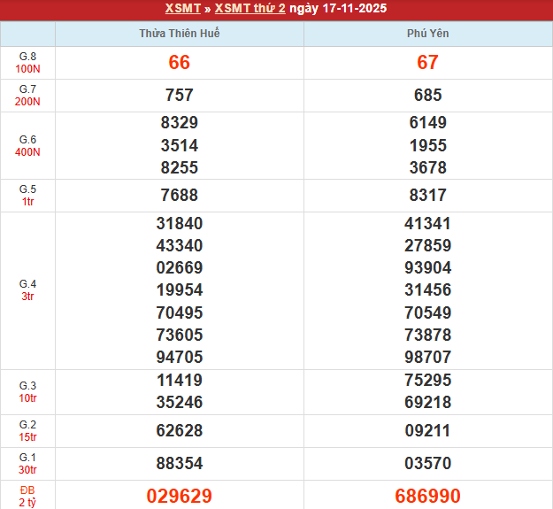The height and width of the screenshot is (509, 553).
Task: Click the G.5 1tr prize label
Action: (27, 196)
